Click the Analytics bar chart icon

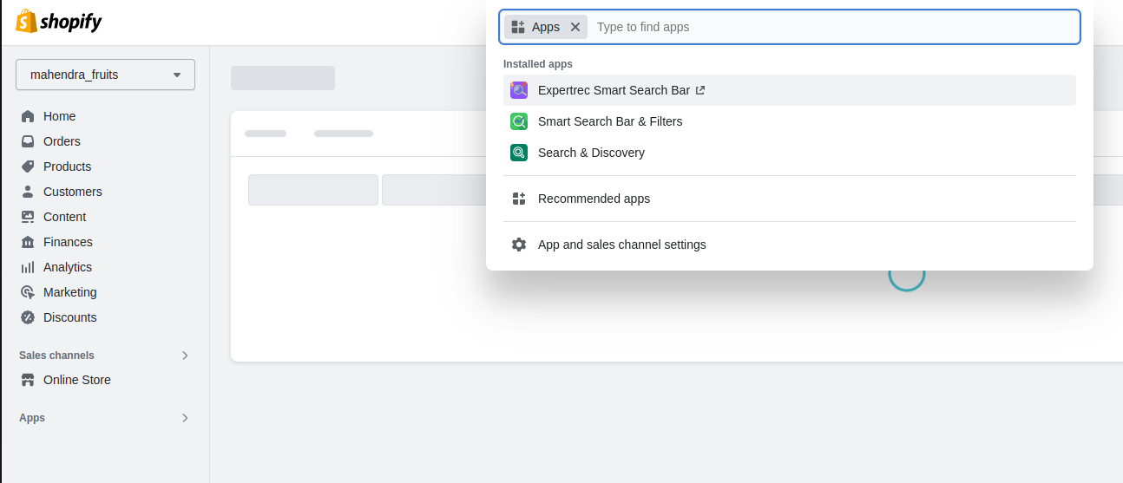click(28, 267)
